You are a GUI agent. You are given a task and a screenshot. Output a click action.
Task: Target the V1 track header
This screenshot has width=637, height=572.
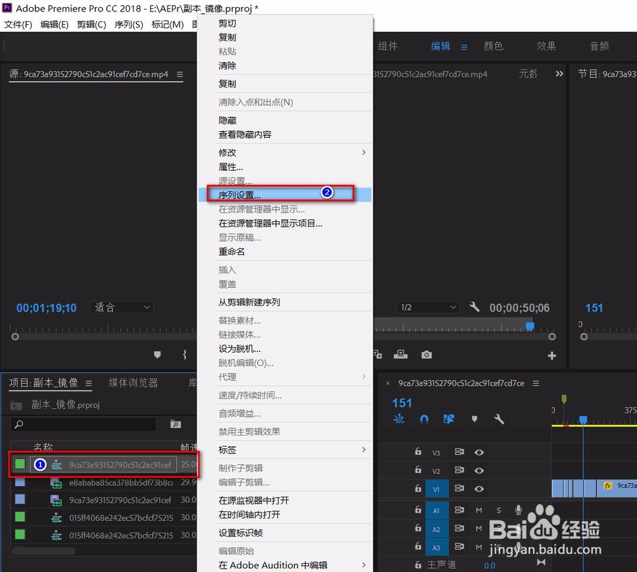tap(437, 489)
